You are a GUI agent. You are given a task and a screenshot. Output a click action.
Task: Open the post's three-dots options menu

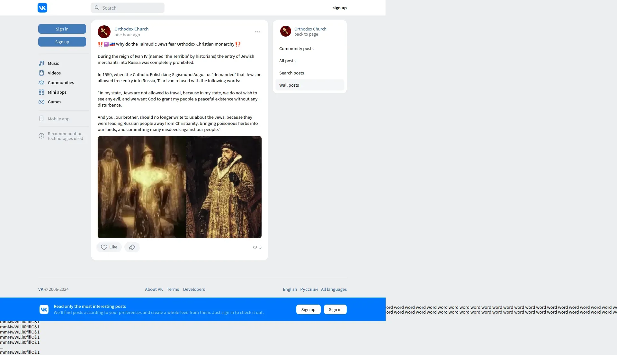[258, 32]
